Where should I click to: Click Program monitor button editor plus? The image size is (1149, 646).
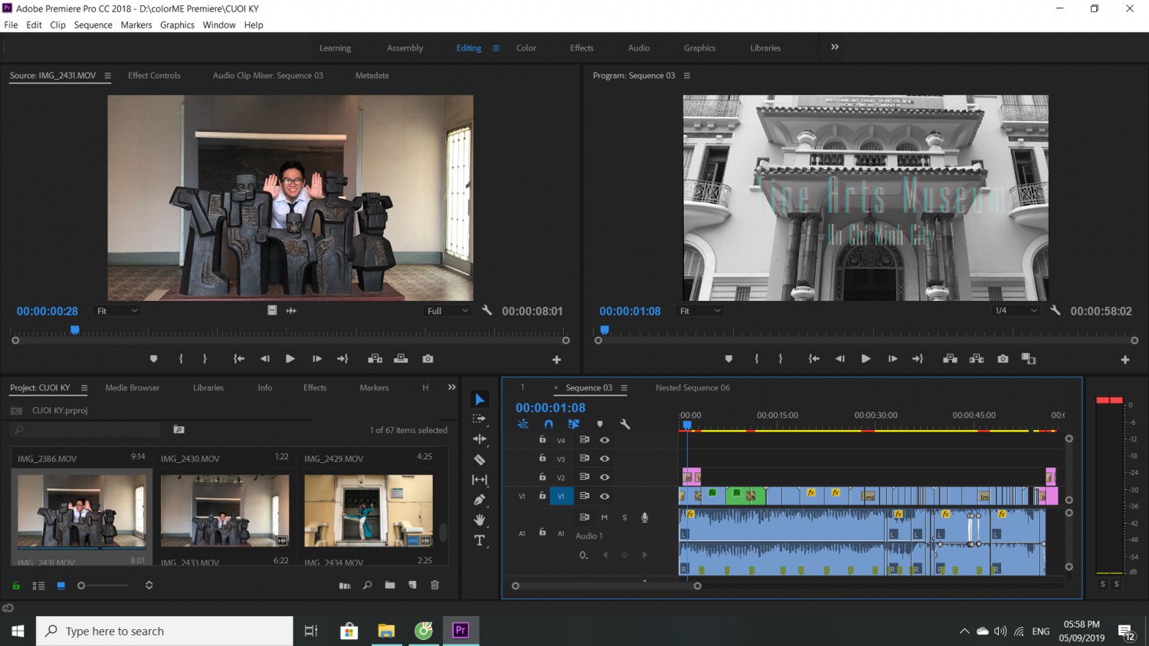coord(1125,359)
